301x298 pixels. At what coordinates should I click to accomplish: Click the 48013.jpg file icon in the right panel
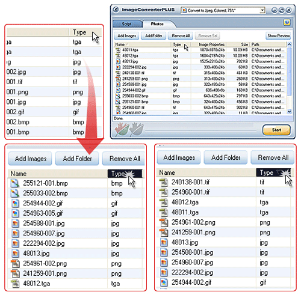pyautogui.click(x=164, y=242)
